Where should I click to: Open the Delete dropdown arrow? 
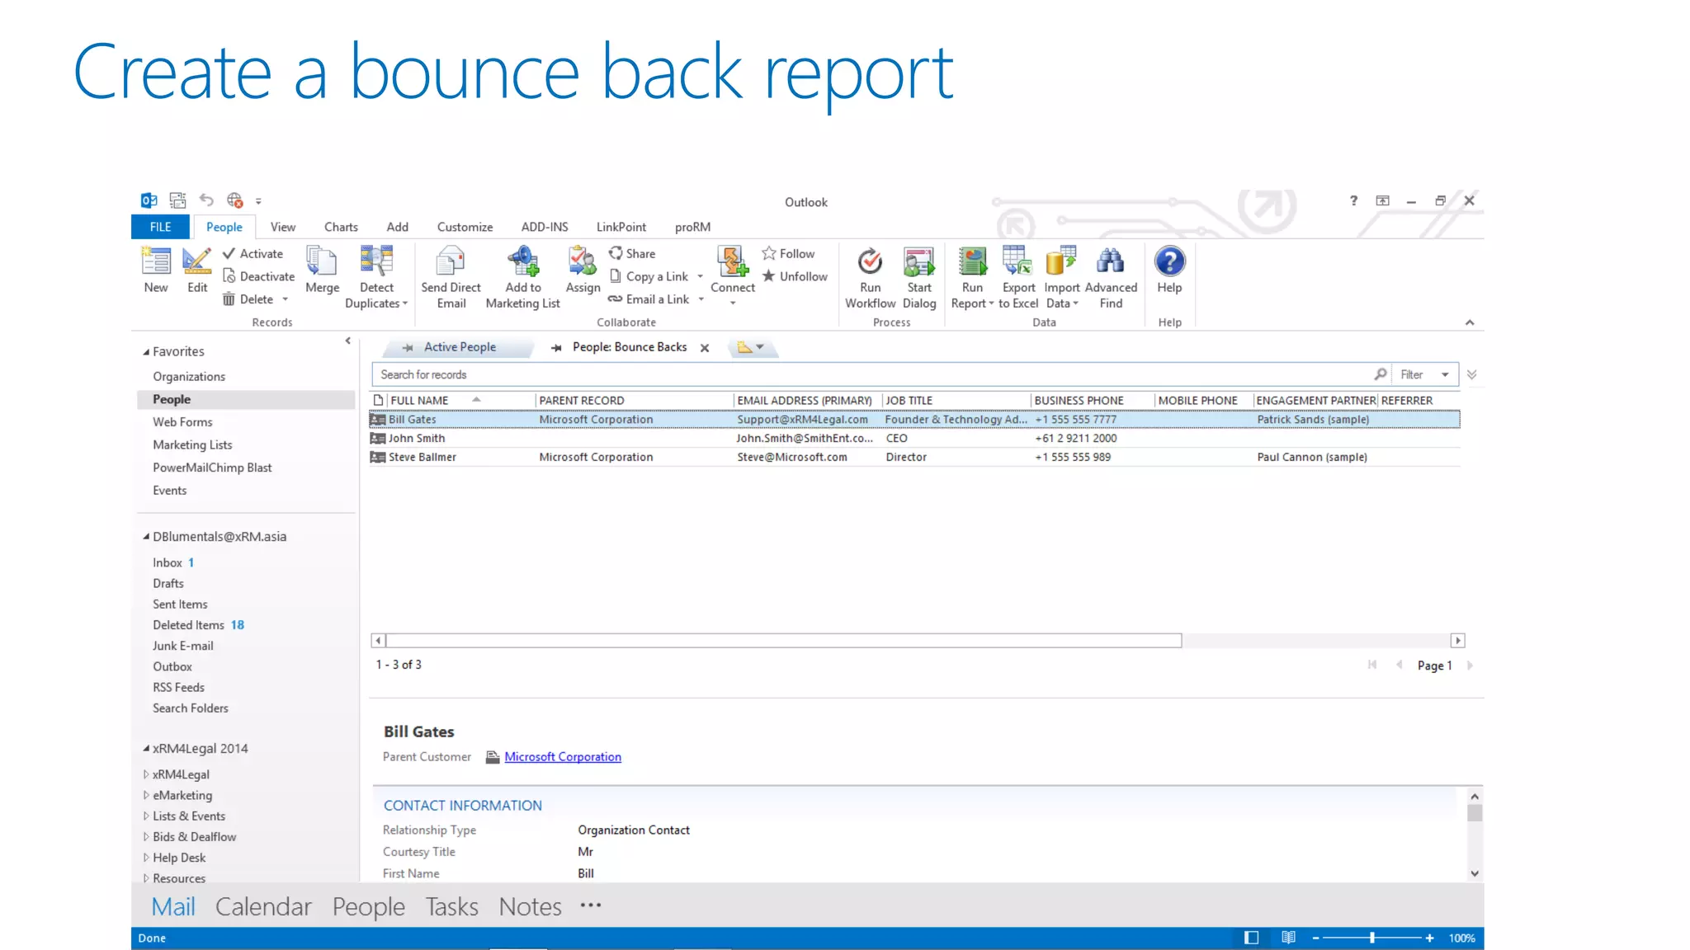pos(286,299)
